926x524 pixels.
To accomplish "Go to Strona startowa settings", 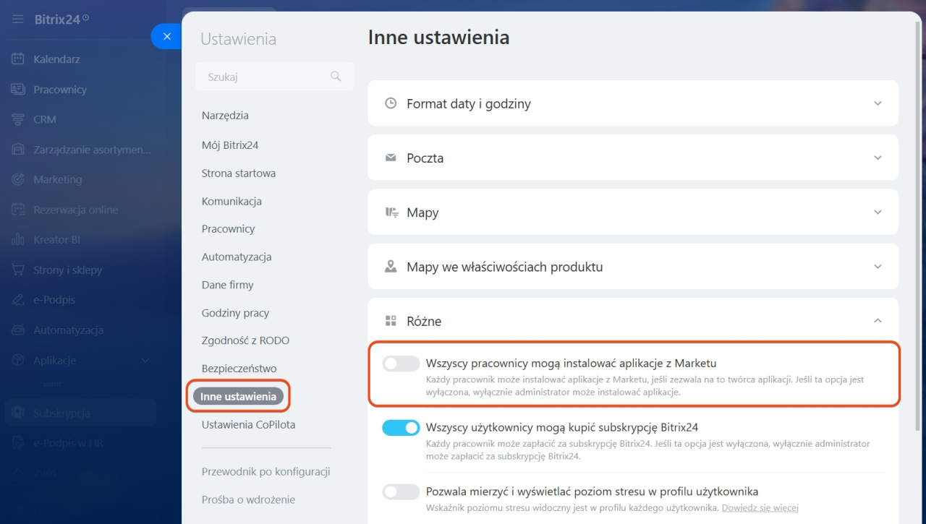I will point(239,173).
